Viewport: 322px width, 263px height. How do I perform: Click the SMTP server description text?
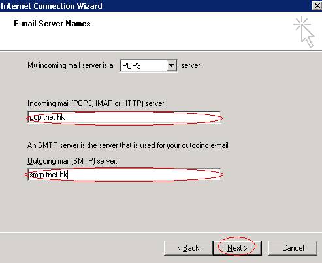pyautogui.click(x=129, y=145)
